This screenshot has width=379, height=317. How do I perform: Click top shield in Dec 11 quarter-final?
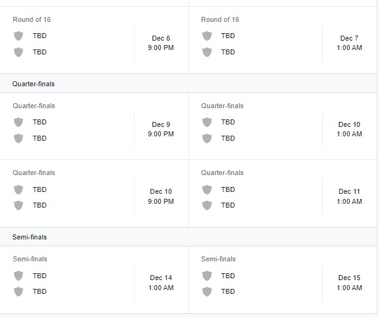pos(207,189)
